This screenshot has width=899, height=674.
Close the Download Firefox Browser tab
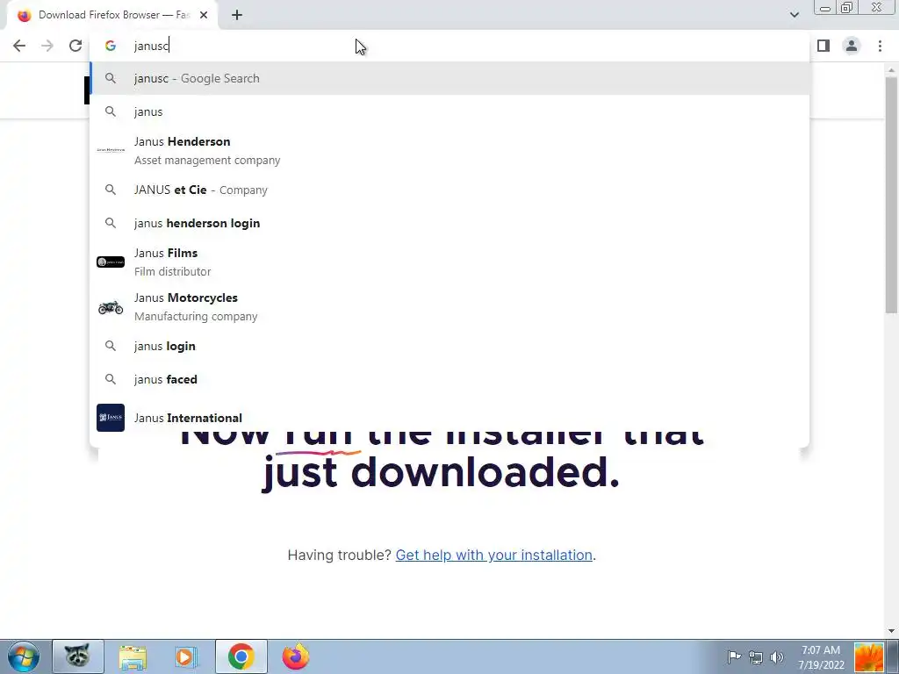(204, 16)
